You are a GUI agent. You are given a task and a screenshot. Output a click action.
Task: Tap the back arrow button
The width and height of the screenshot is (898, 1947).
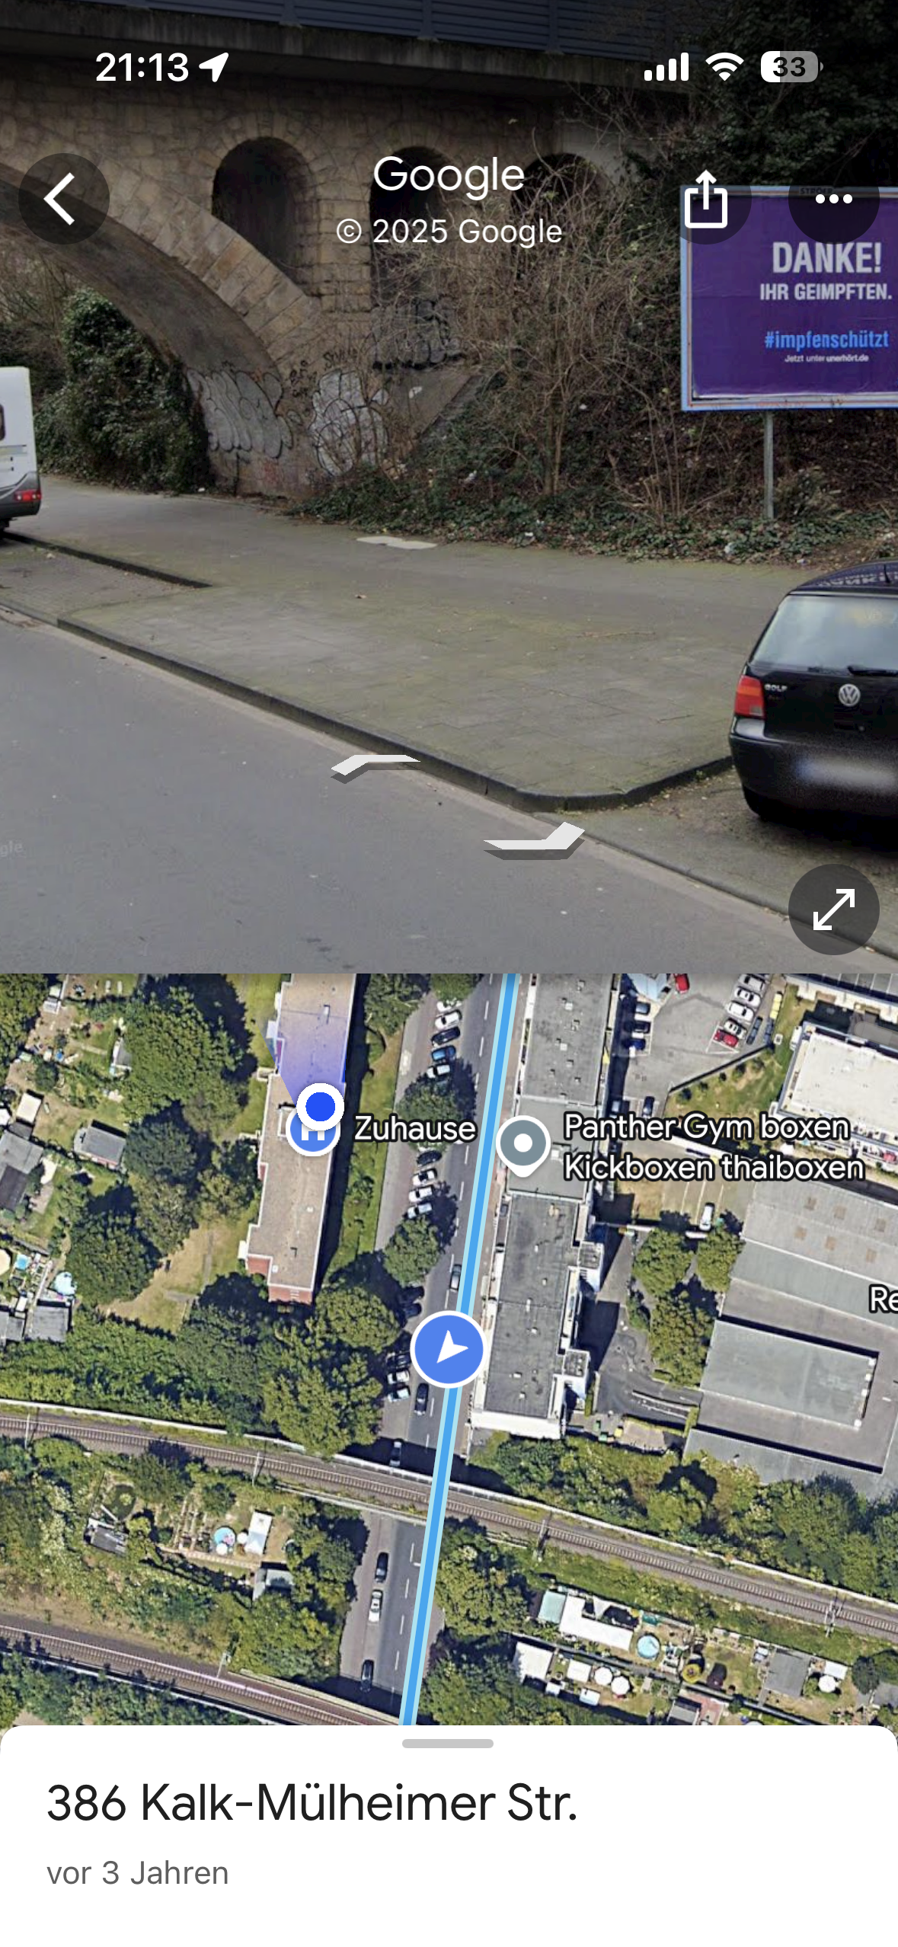tap(63, 199)
